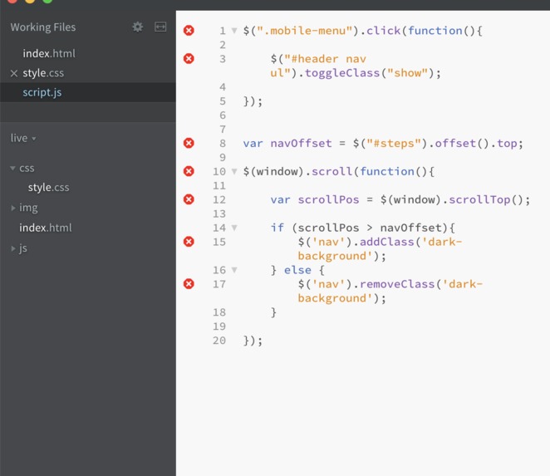Click the split view icon beside gear
Screen dimensions: 550x476
(x=160, y=27)
